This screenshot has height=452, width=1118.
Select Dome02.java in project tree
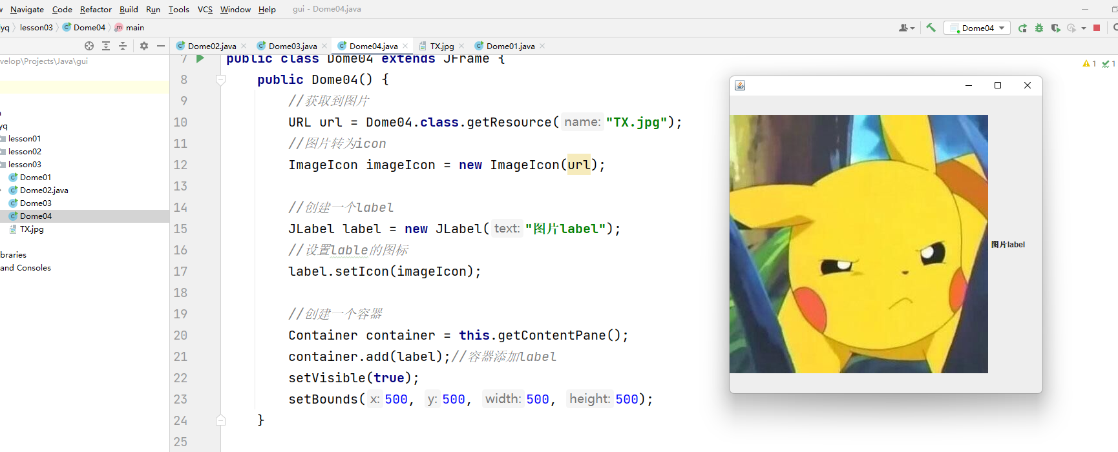click(44, 190)
